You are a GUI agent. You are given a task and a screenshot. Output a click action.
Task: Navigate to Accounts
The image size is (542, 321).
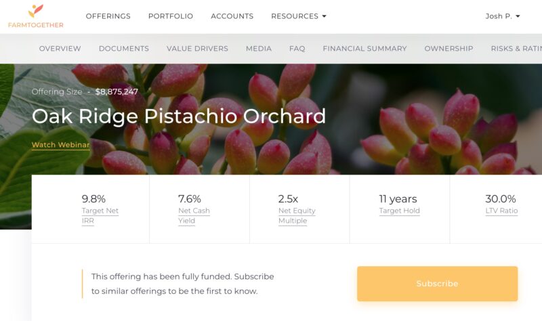(x=232, y=16)
